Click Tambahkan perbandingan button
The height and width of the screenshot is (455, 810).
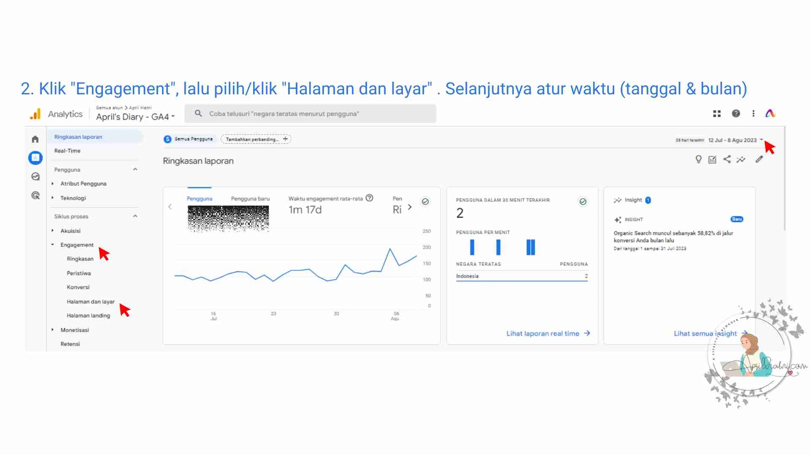point(256,139)
